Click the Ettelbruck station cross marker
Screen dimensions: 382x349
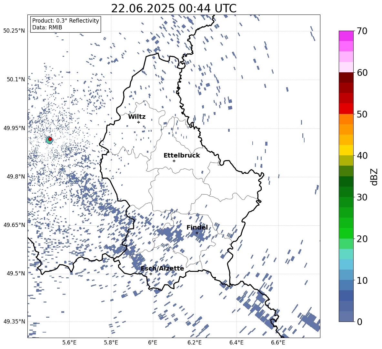174,161
